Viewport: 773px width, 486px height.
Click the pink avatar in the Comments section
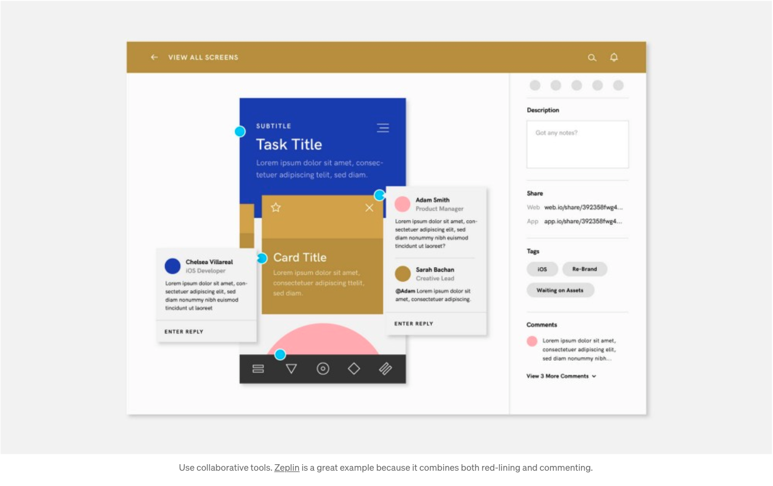click(x=532, y=341)
